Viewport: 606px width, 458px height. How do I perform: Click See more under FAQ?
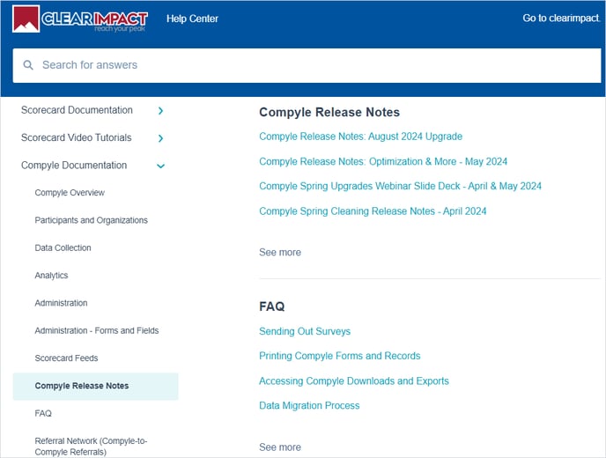coord(280,447)
